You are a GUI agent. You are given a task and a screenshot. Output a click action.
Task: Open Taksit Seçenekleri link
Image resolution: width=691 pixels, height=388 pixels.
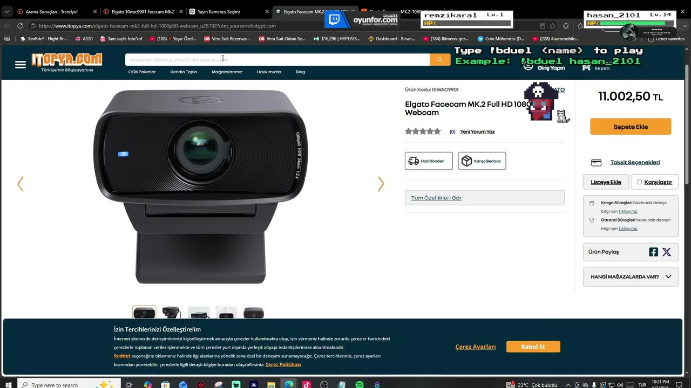635,162
